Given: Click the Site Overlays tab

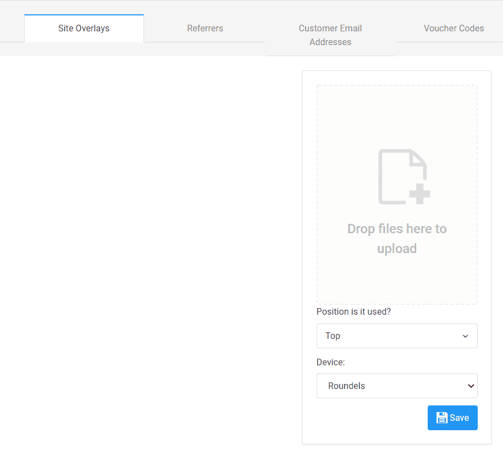Looking at the screenshot, I should click(x=84, y=28).
